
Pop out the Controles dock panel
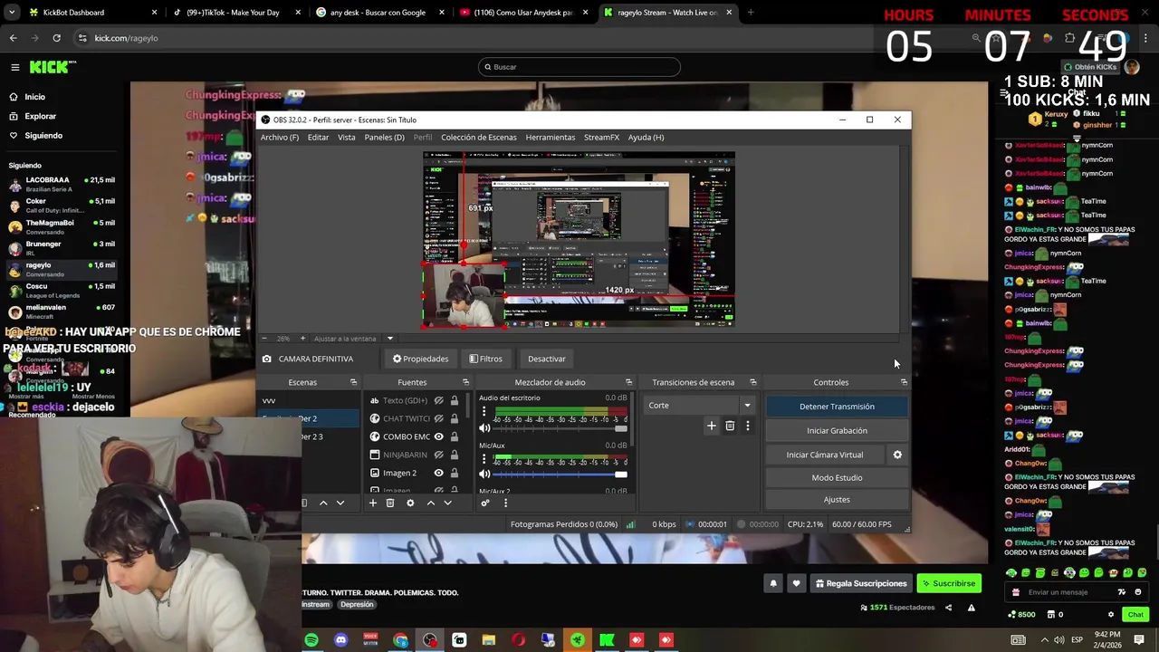[904, 382]
